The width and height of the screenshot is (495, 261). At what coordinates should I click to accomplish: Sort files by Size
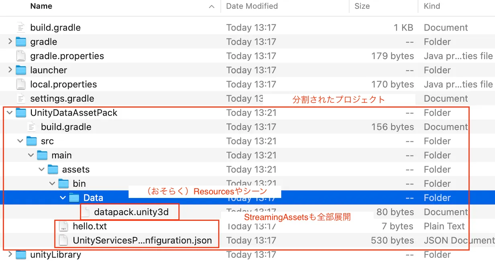pyautogui.click(x=361, y=6)
